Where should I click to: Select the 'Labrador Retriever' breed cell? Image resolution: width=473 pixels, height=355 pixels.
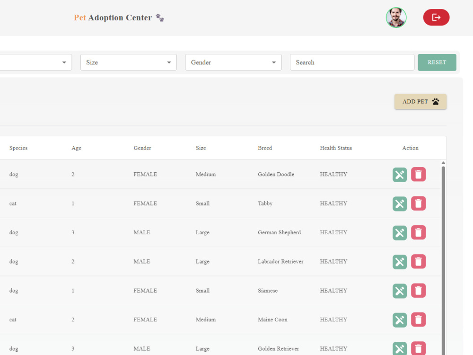pyautogui.click(x=280, y=261)
